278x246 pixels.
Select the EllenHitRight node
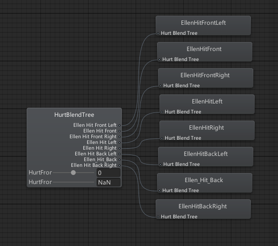(x=207, y=131)
